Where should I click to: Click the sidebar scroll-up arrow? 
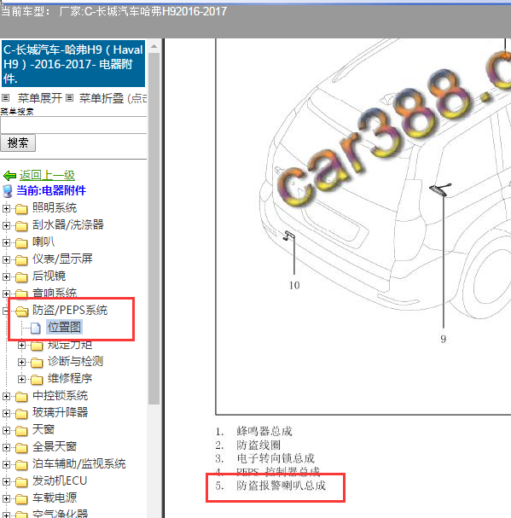point(154,47)
